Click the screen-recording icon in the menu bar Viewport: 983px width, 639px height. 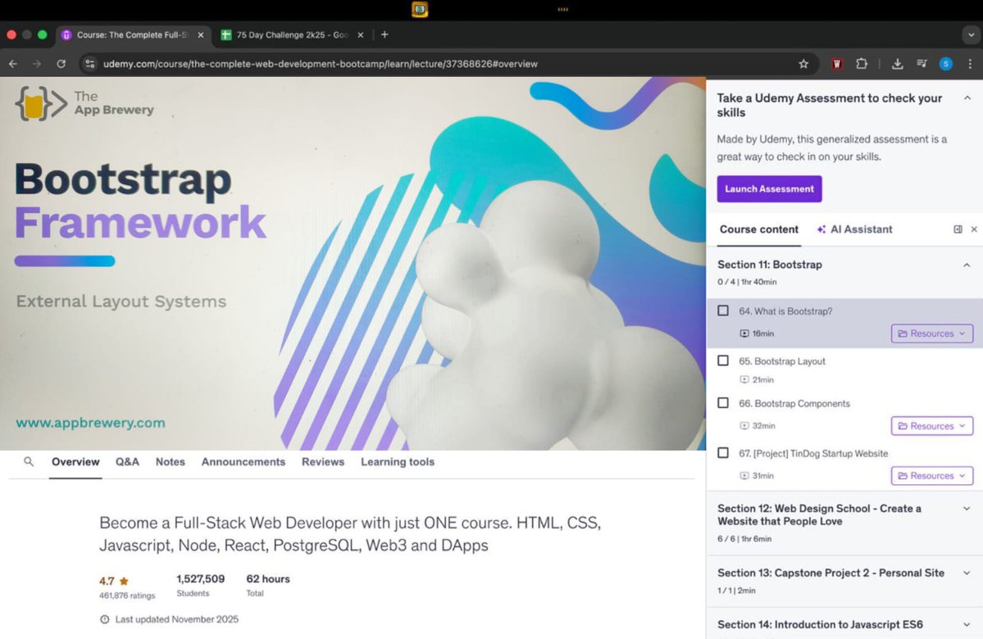420,9
